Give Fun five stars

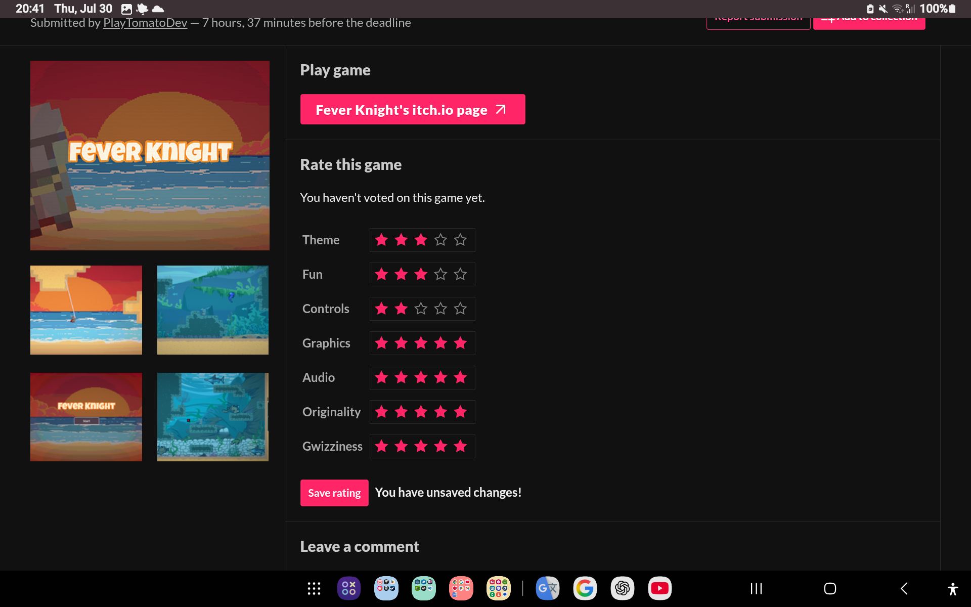(x=460, y=274)
